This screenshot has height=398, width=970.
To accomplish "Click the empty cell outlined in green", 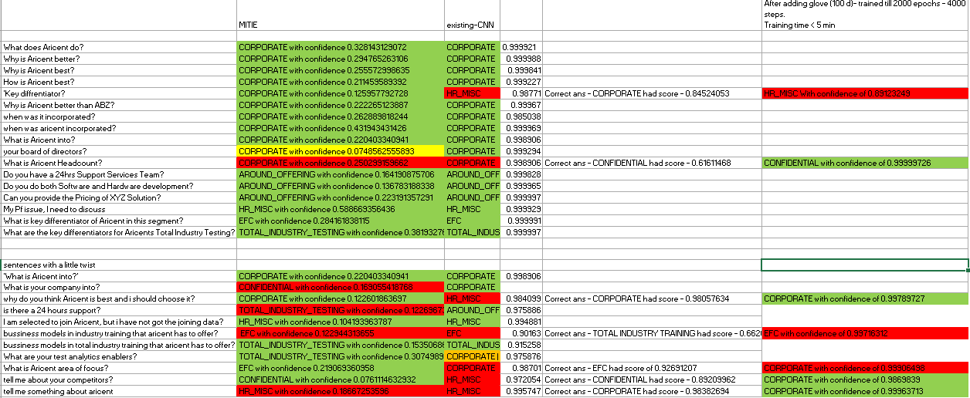I will [x=863, y=265].
